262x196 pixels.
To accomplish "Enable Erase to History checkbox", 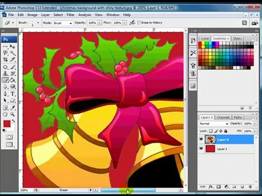I will tap(139, 23).
